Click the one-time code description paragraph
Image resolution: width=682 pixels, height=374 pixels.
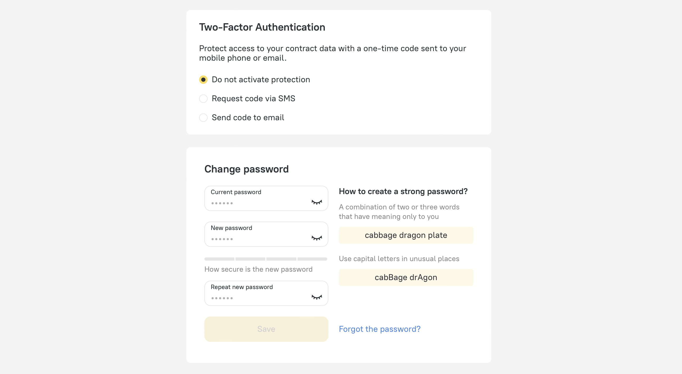pos(333,53)
